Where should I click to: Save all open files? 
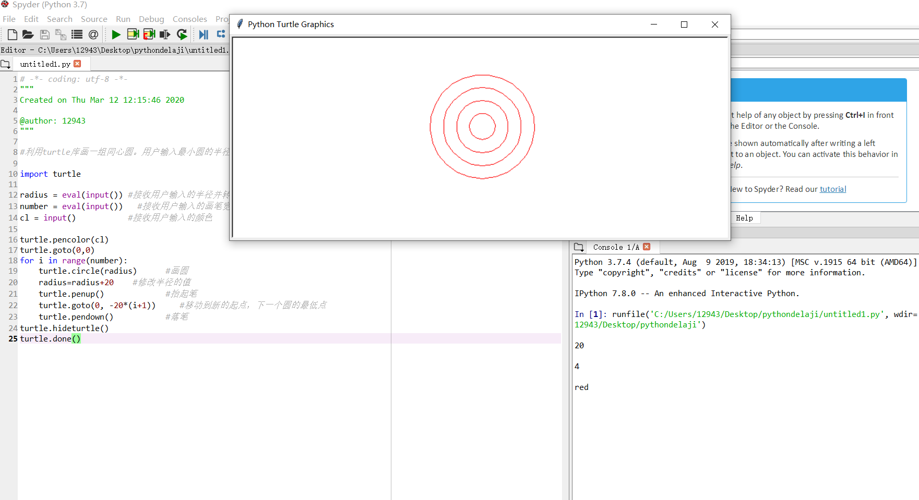(x=61, y=34)
